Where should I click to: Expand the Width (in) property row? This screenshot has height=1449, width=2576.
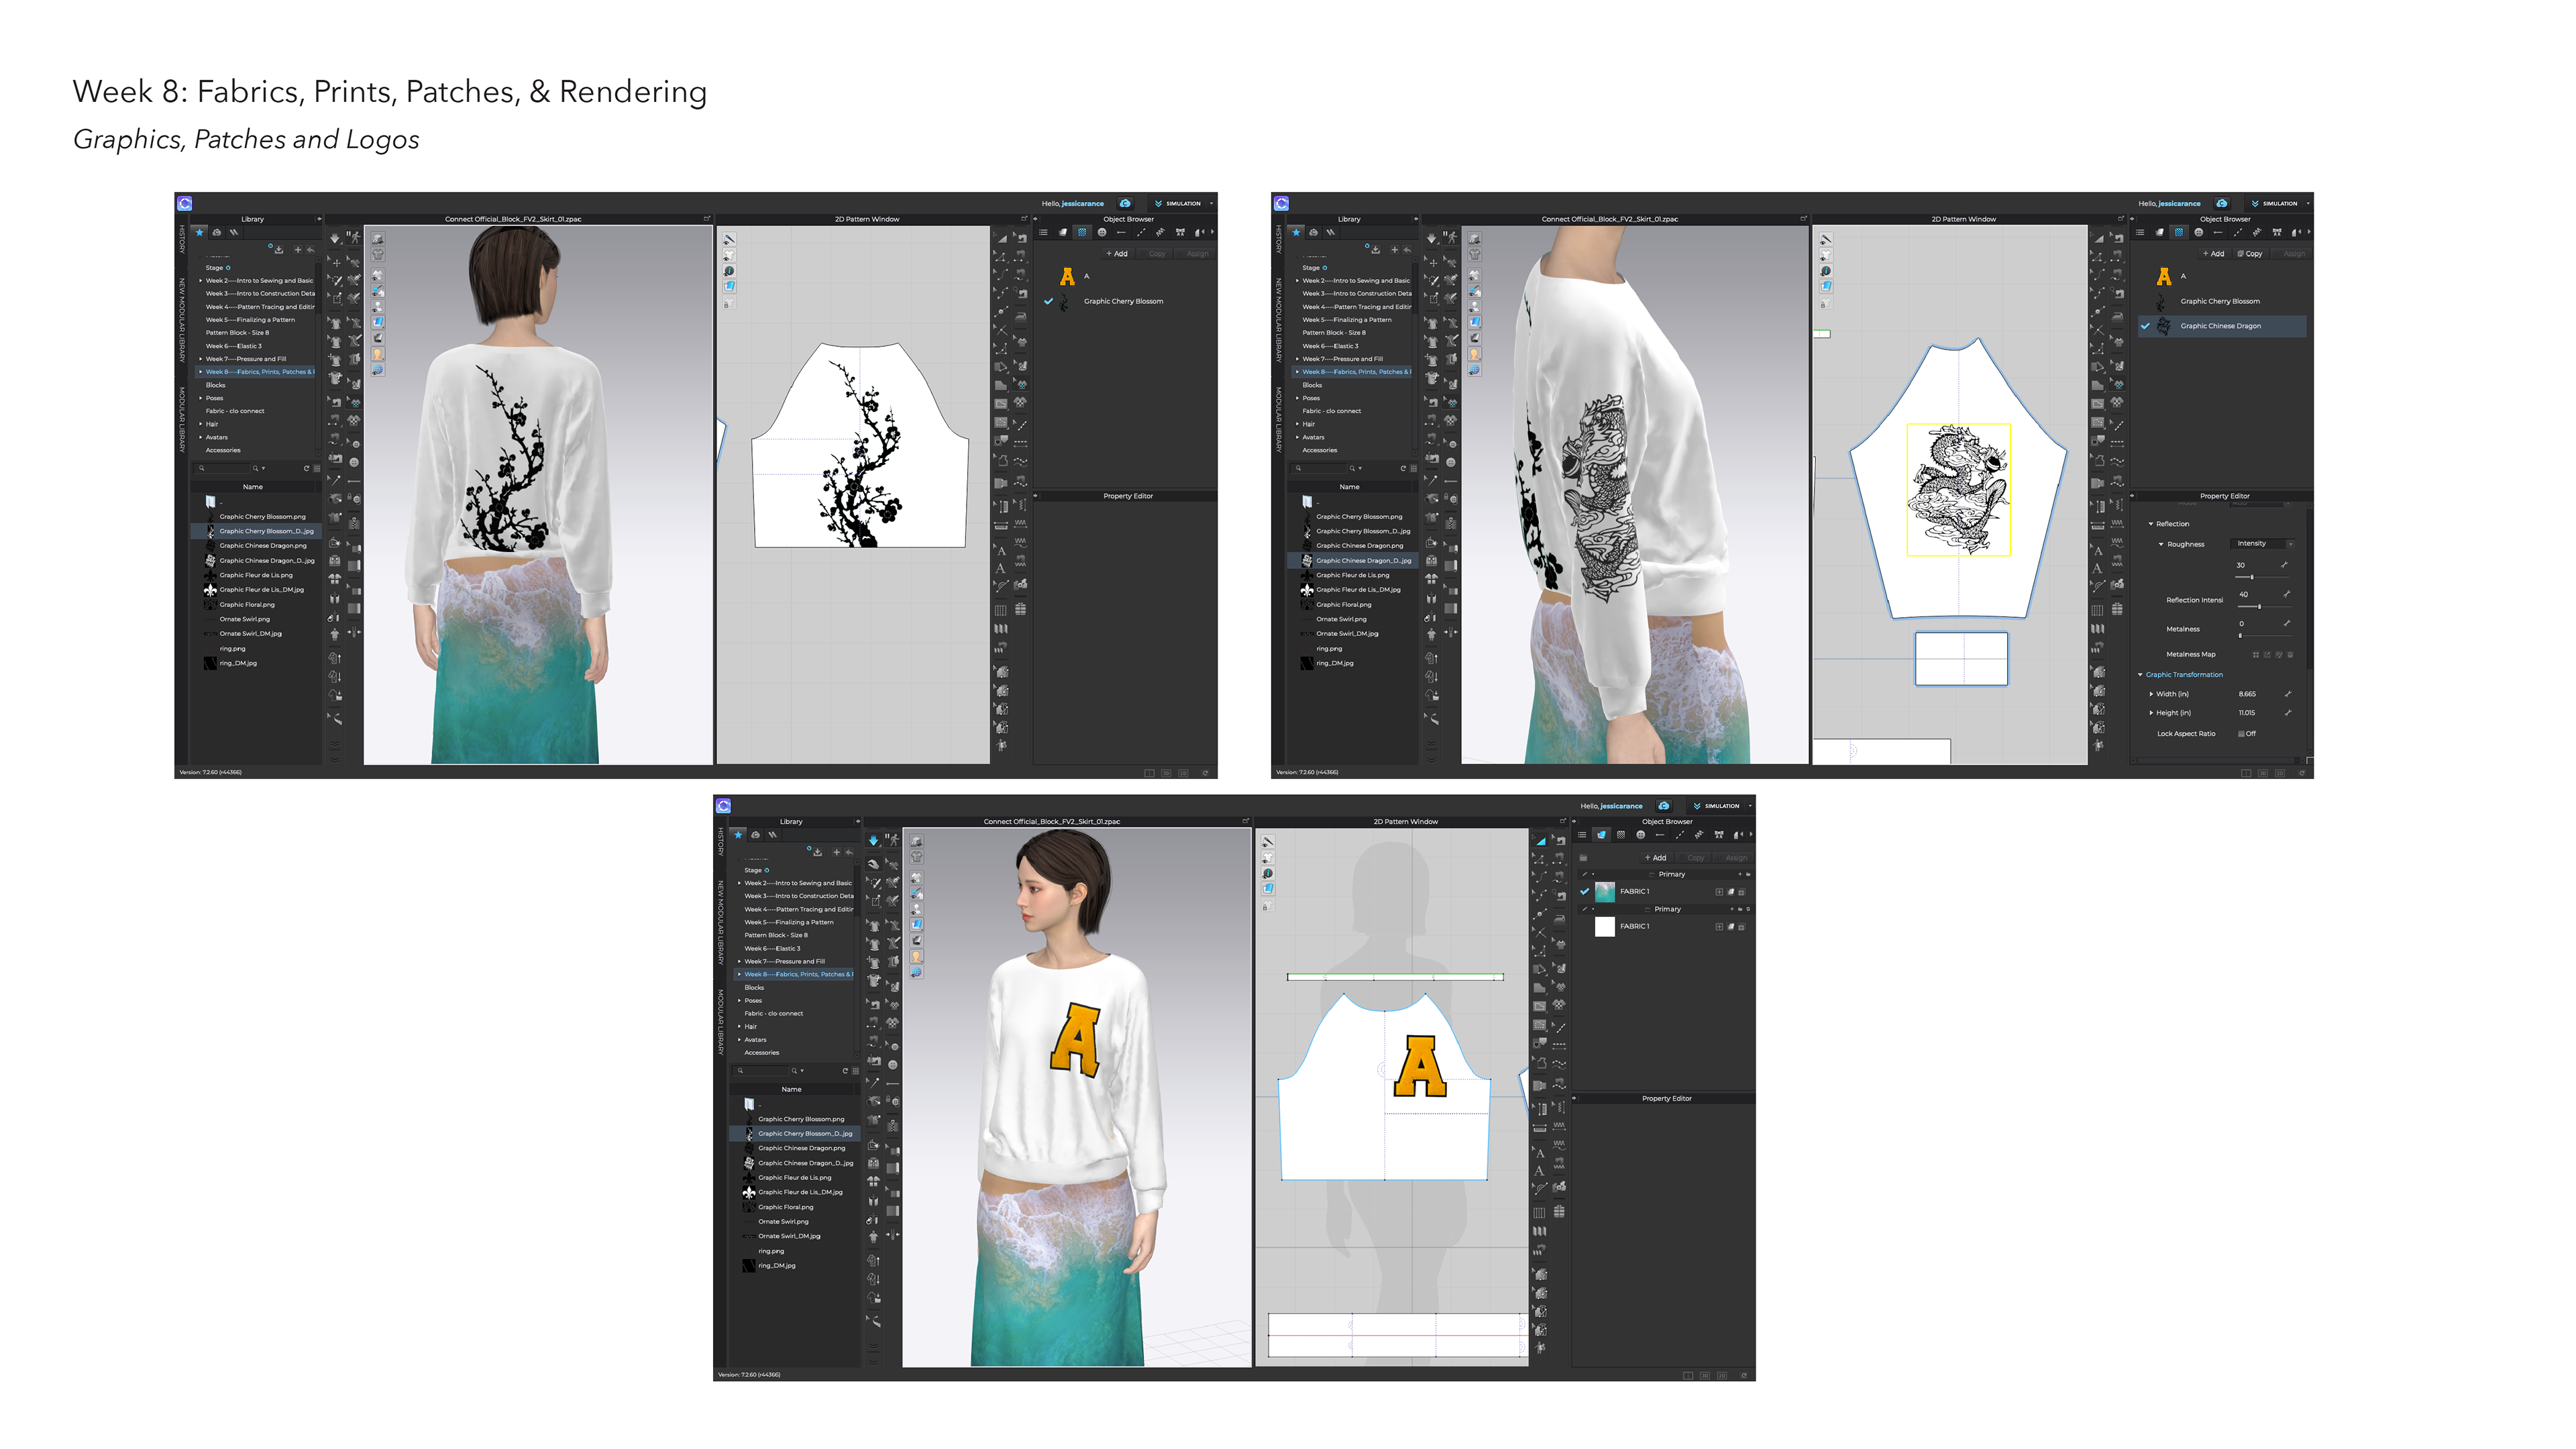click(x=2151, y=694)
